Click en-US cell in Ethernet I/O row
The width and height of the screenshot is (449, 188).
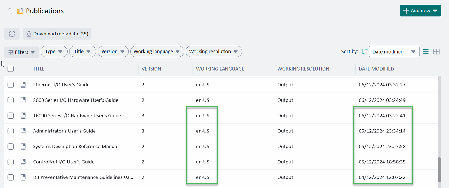coord(202,85)
